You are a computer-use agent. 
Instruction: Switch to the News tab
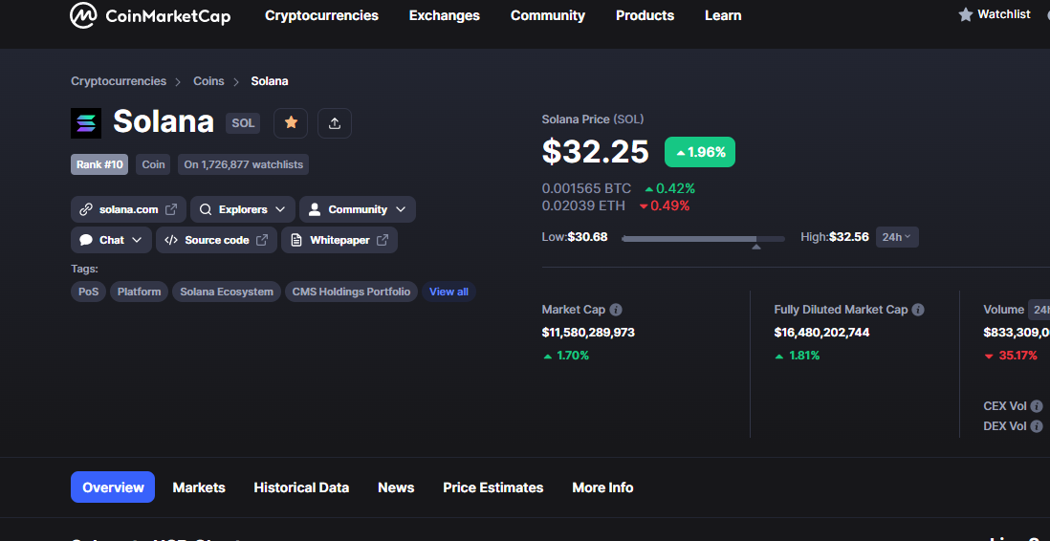396,487
